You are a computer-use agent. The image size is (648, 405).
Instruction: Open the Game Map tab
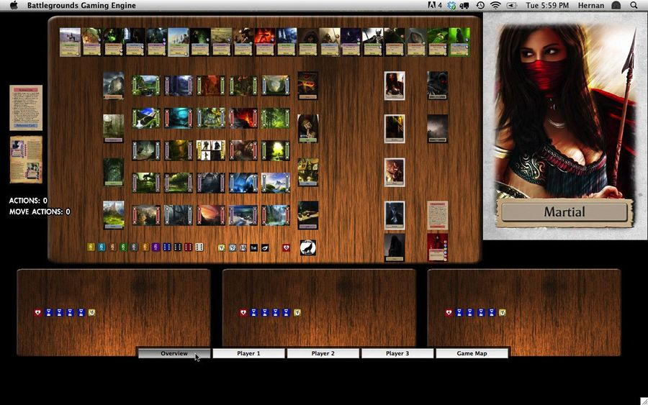click(x=472, y=353)
